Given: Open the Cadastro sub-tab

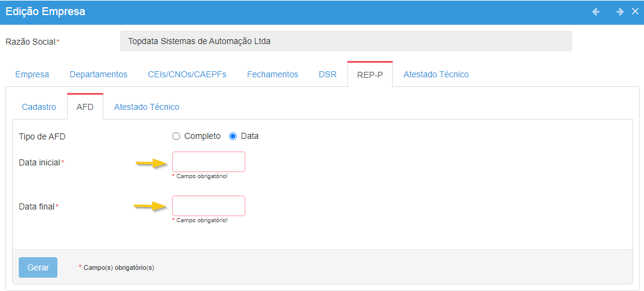Looking at the screenshot, I should 39,107.
